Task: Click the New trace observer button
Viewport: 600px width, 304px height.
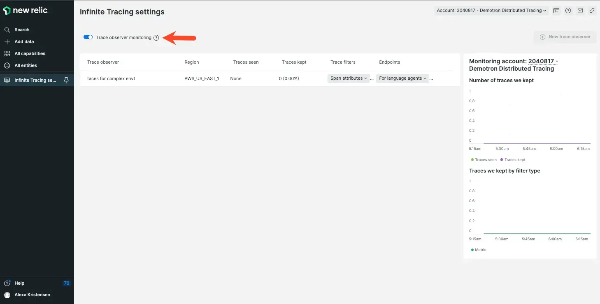Action: pyautogui.click(x=565, y=37)
